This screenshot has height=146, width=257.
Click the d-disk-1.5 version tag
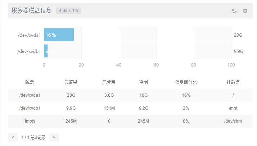tap(68, 11)
